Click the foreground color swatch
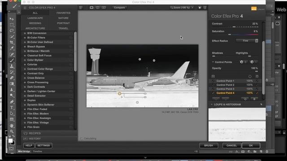This screenshot has height=161, width=287. pyautogui.click(x=10, y=140)
